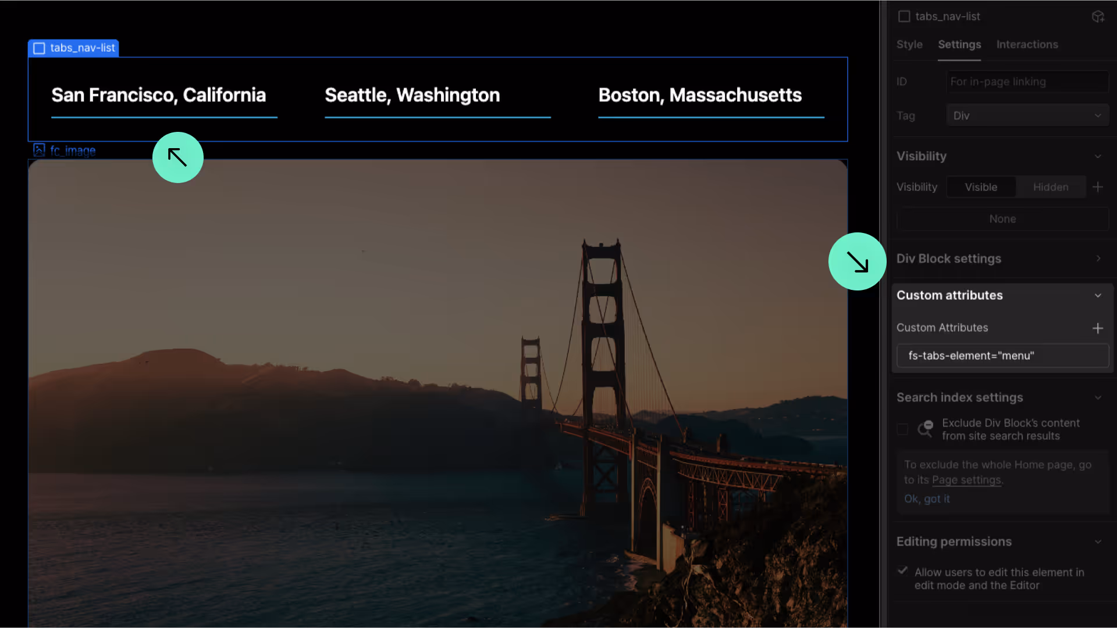Click the plus icon beside Visibility Hidden
Viewport: 1117px width, 628px height.
click(1098, 187)
